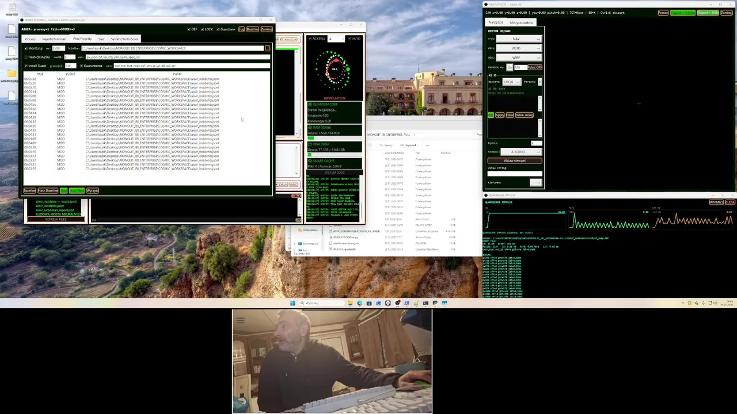Screen dimensions: 737x414
Task: Open the Tryb dropdown showing NAV
Action: click(x=519, y=39)
